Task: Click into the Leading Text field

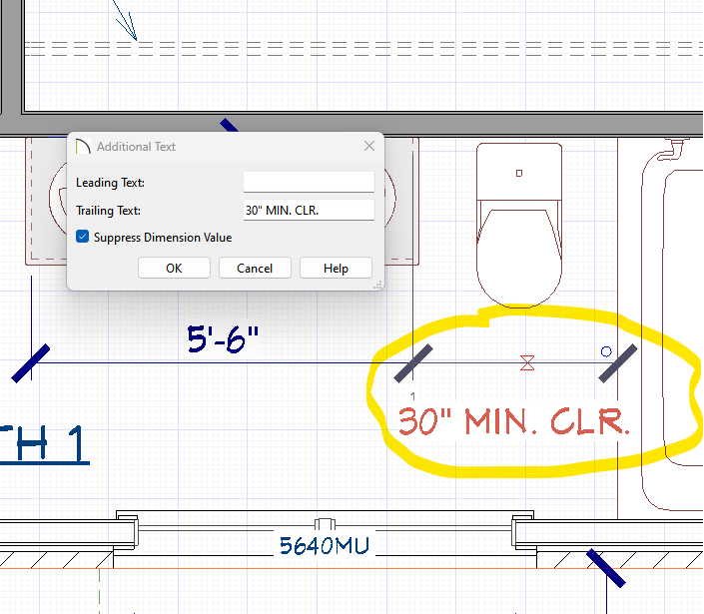Action: [309, 183]
